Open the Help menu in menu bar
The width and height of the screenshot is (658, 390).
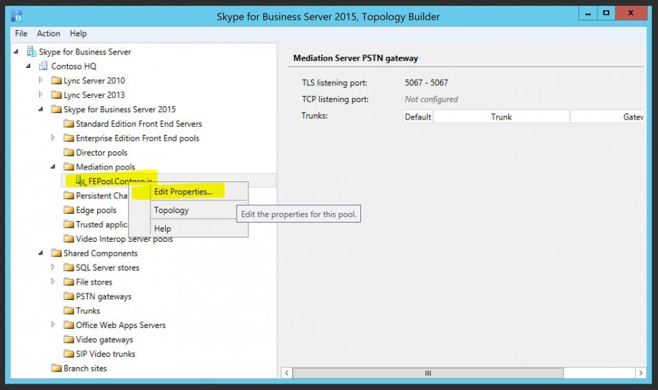coord(78,34)
